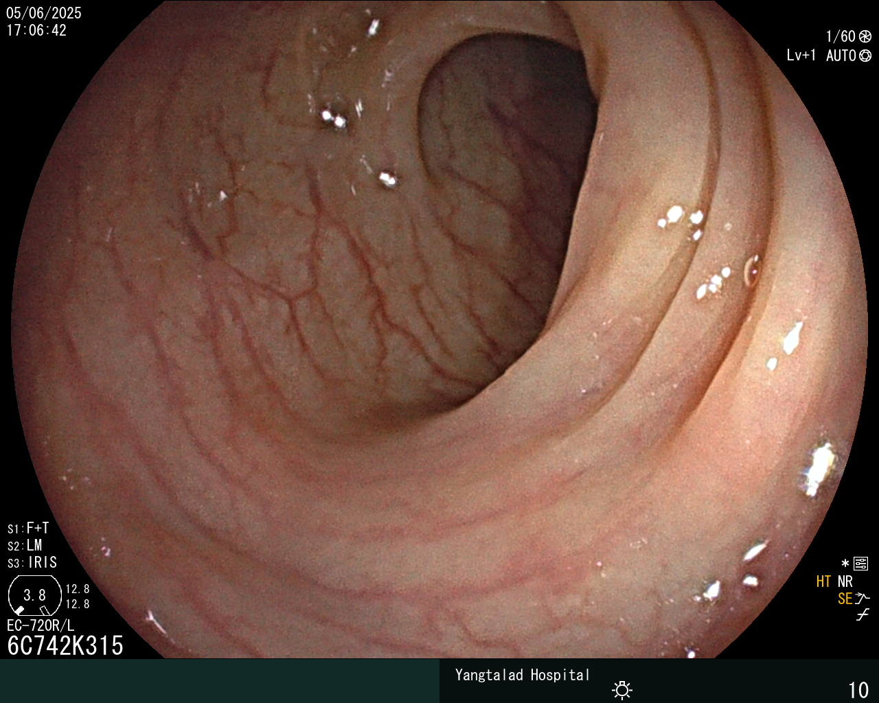
Task: Click the serial number 6C742K315
Action: [65, 645]
